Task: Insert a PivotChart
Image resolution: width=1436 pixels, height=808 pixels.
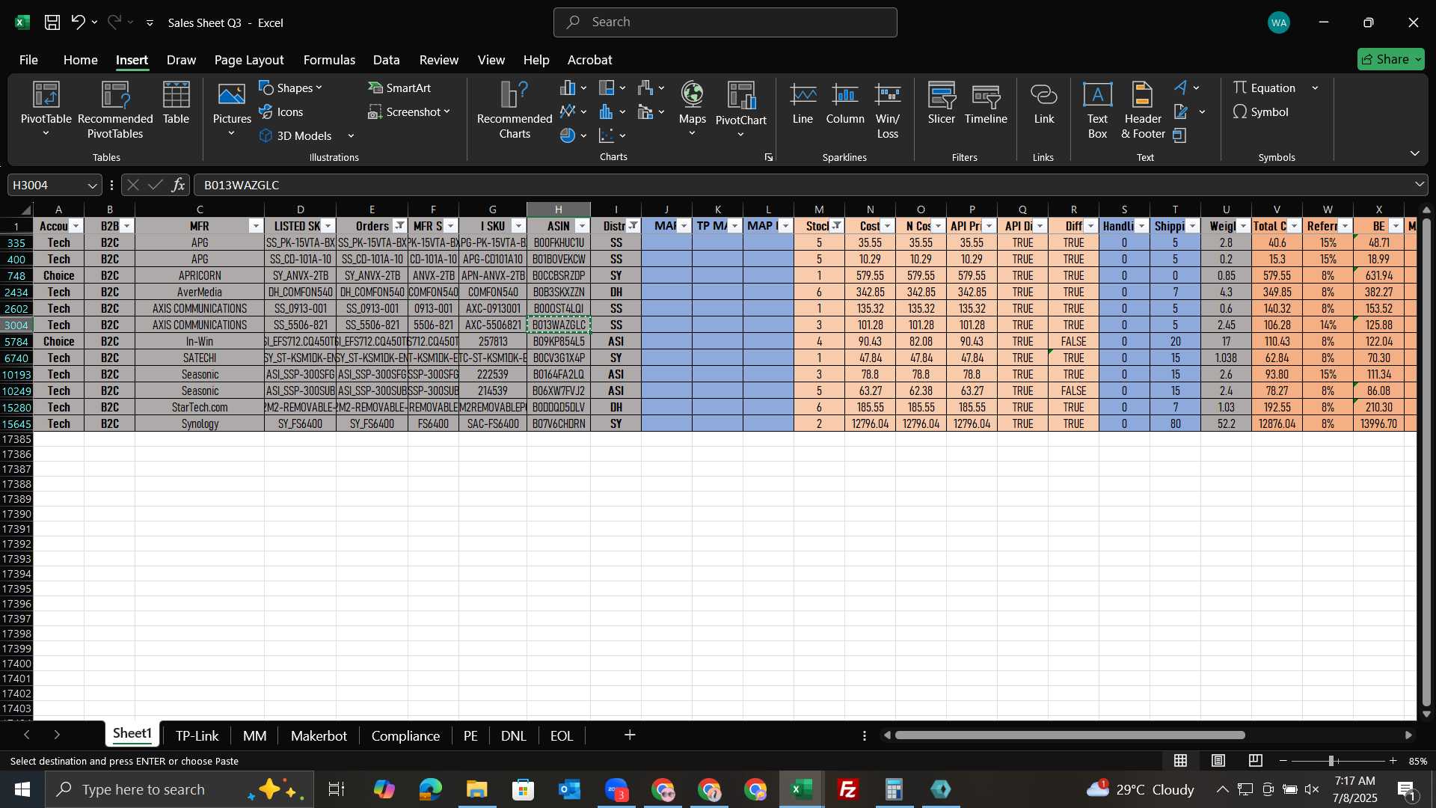Action: (741, 110)
